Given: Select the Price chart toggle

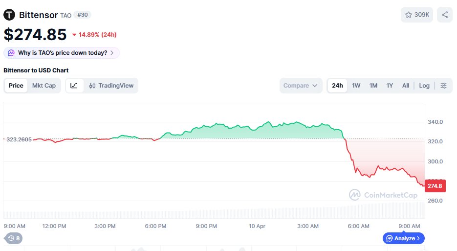Looking at the screenshot, I should pyautogui.click(x=16, y=86).
